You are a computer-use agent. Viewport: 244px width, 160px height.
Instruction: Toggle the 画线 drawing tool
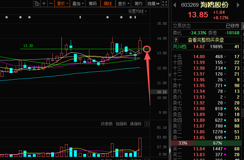click(x=108, y=4)
